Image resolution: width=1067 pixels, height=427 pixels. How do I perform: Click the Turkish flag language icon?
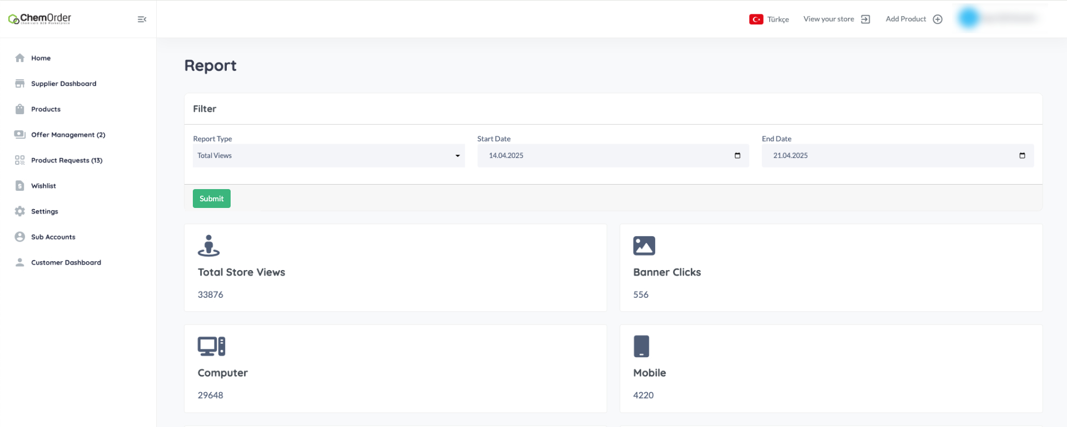click(x=756, y=19)
